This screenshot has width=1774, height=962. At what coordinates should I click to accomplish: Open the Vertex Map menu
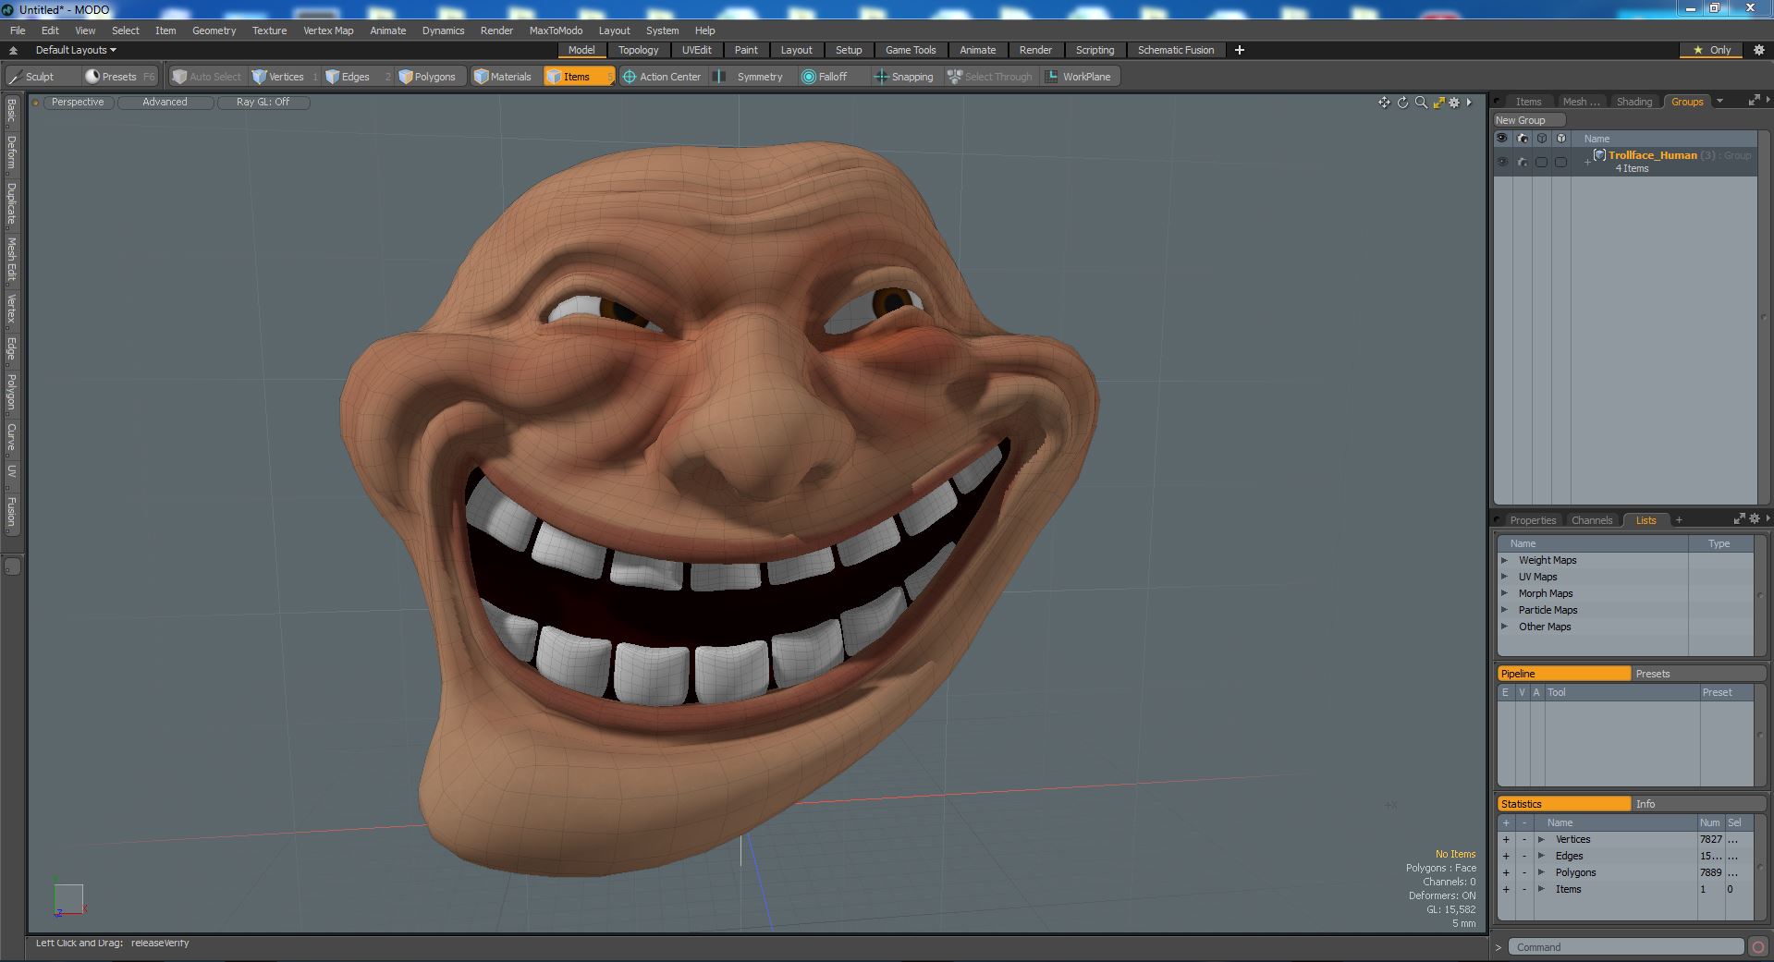tap(328, 30)
